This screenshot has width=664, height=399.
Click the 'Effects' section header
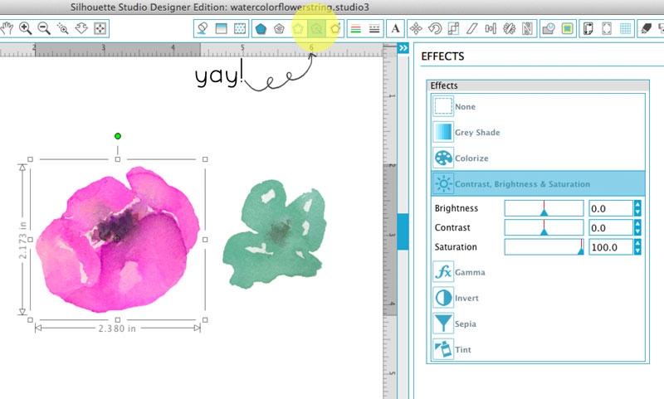[x=538, y=85]
